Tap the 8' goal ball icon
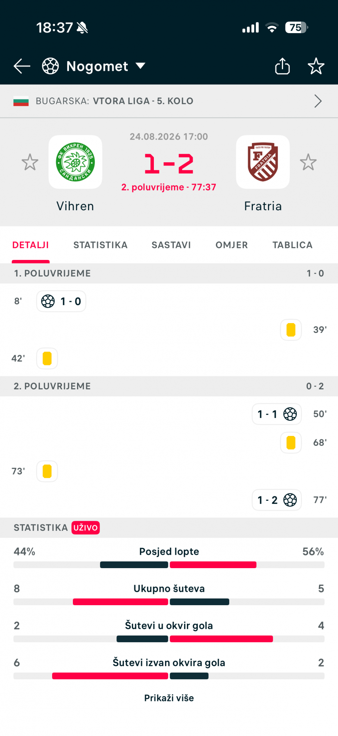338x736 pixels. 48,301
